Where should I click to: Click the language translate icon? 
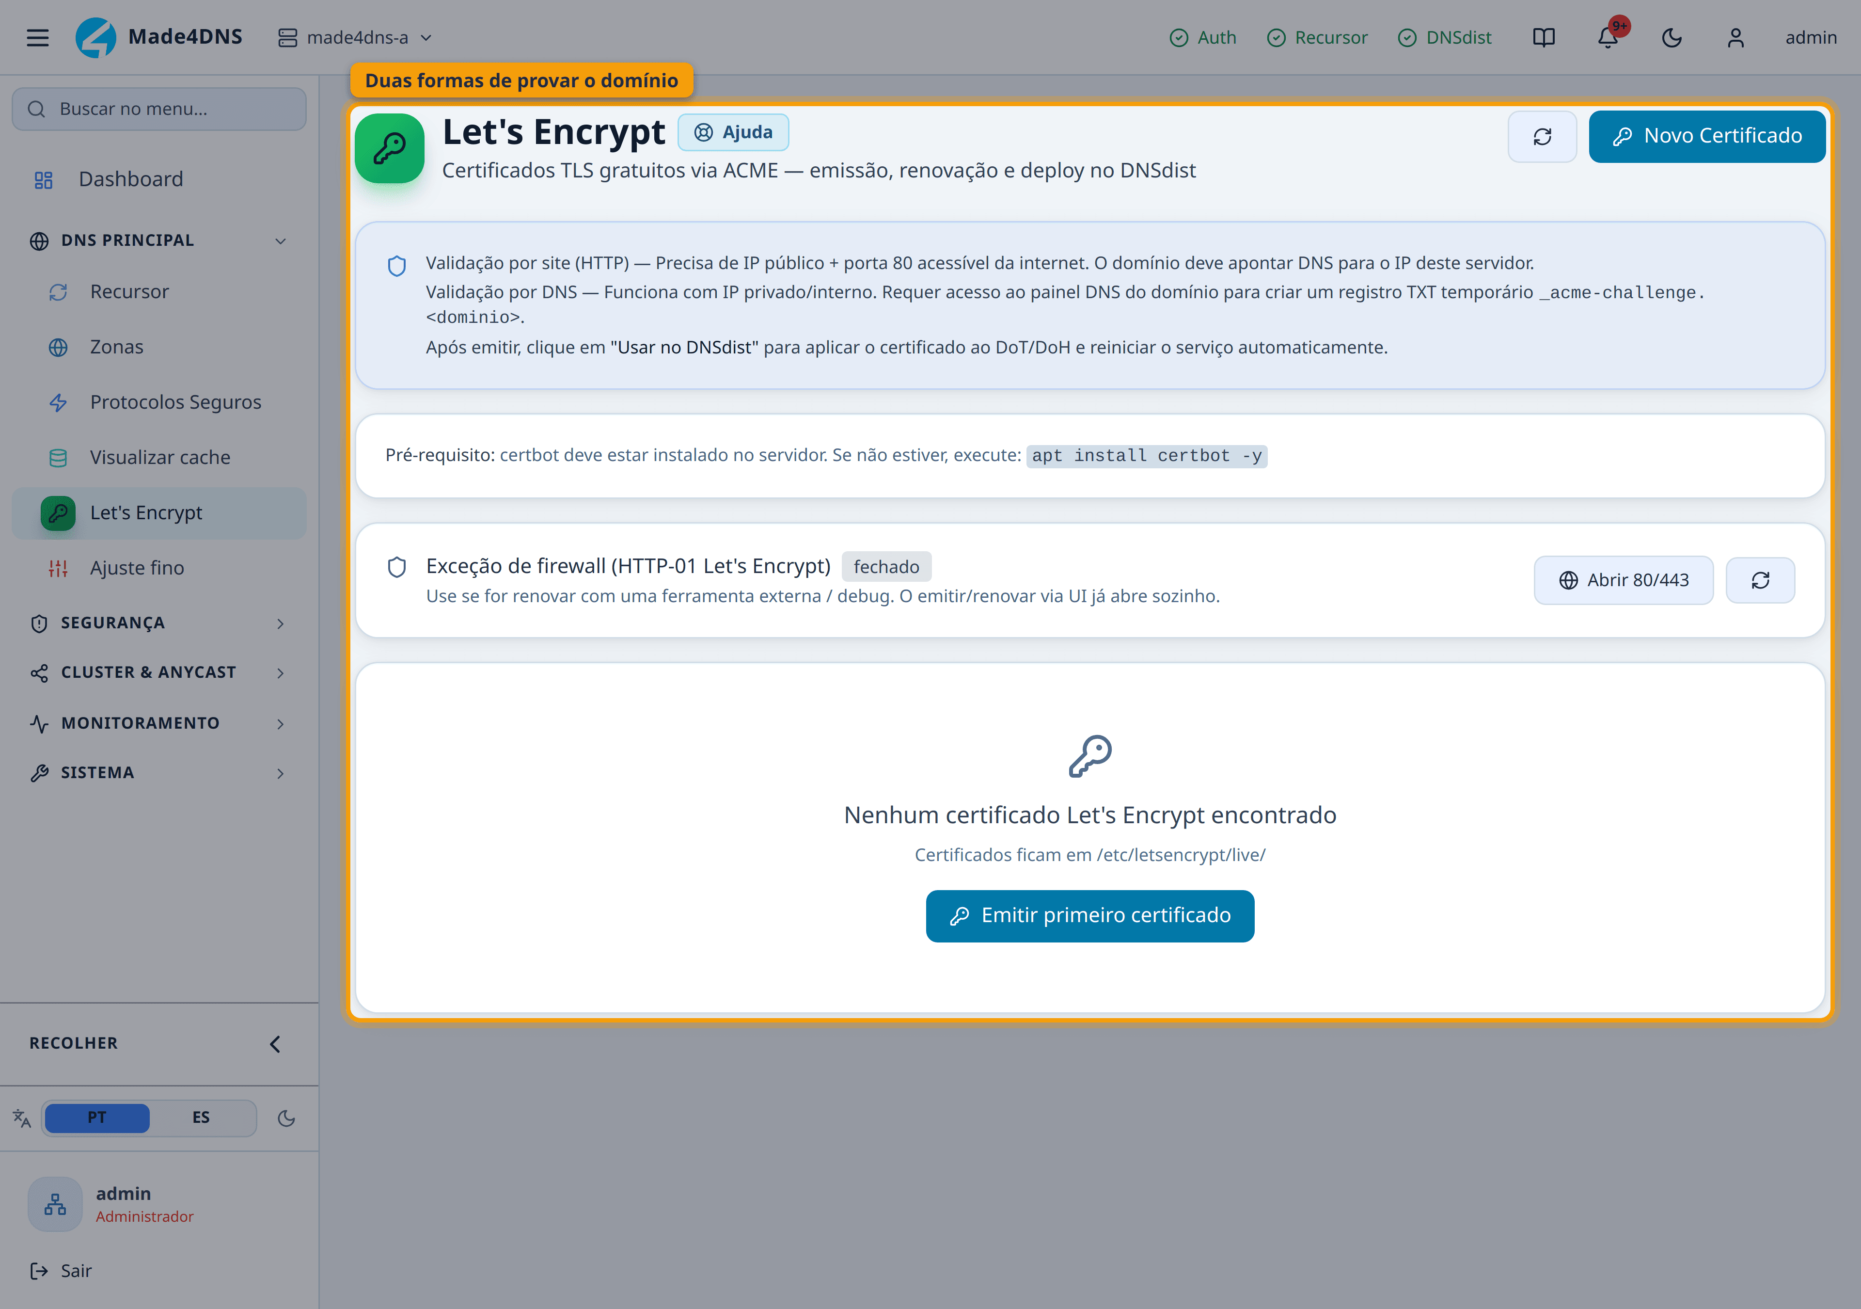(x=22, y=1118)
